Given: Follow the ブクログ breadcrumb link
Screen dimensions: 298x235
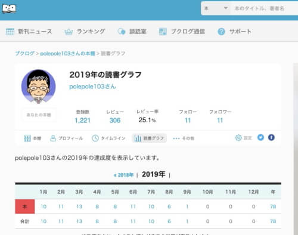Looking at the screenshot, I should click(x=25, y=54).
